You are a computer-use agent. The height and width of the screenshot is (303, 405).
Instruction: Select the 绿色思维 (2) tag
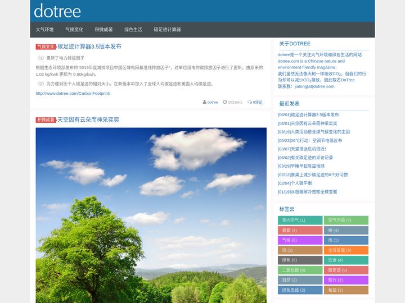pos(300,290)
